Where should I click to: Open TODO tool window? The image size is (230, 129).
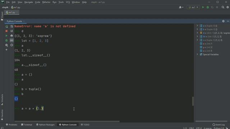point(85,125)
